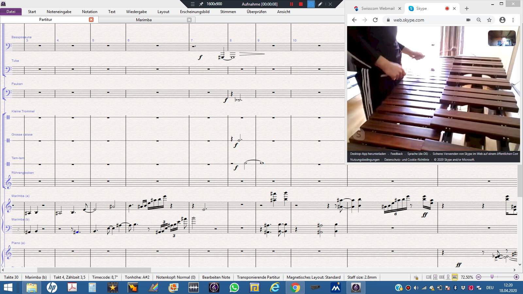The height and width of the screenshot is (294, 523).
Task: Click the zoom out minus button in status bar
Action: pyautogui.click(x=479, y=277)
